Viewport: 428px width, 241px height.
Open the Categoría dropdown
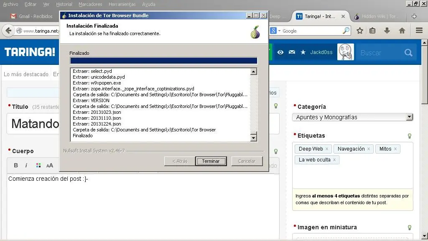coord(352,117)
